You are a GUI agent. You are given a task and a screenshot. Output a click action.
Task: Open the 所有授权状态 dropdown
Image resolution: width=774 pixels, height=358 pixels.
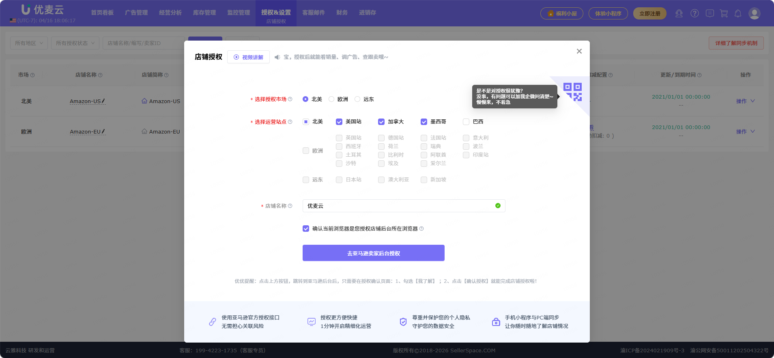75,43
